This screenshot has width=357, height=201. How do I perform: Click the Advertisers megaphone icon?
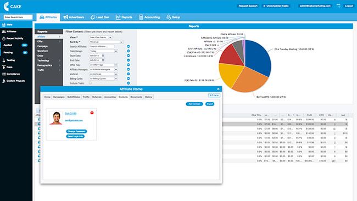[66, 17]
